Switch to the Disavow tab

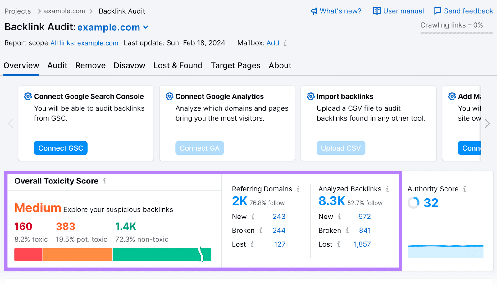coord(129,65)
